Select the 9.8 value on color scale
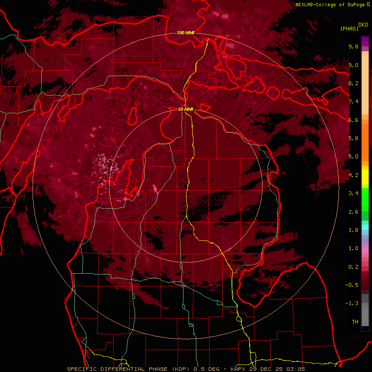The image size is (372, 372). [353, 46]
